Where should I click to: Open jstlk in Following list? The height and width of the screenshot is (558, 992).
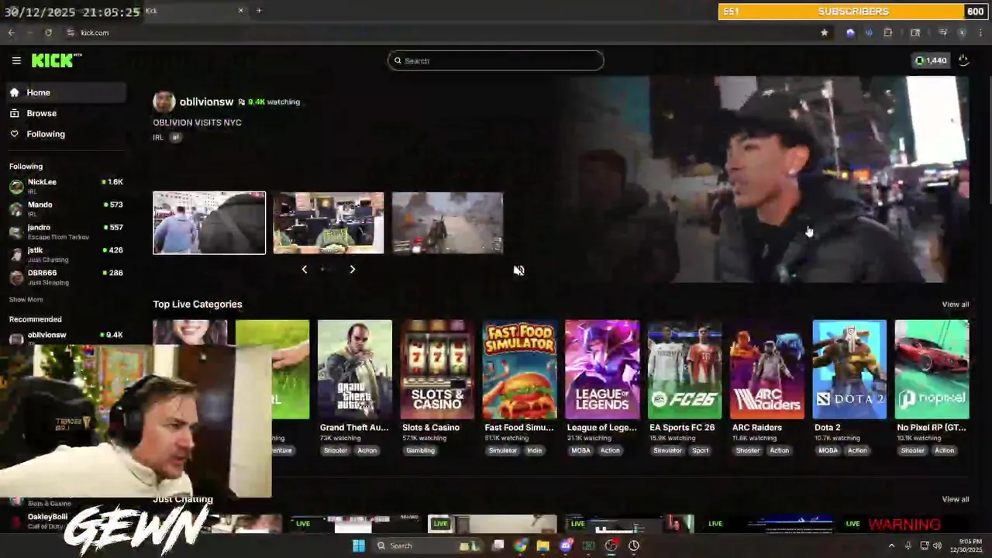[66, 254]
